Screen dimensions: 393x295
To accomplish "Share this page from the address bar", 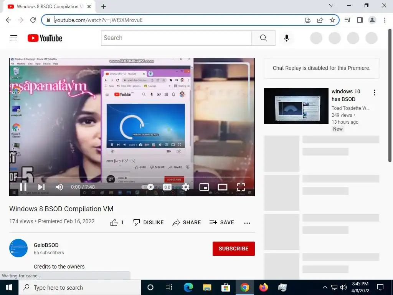I will pos(320,20).
